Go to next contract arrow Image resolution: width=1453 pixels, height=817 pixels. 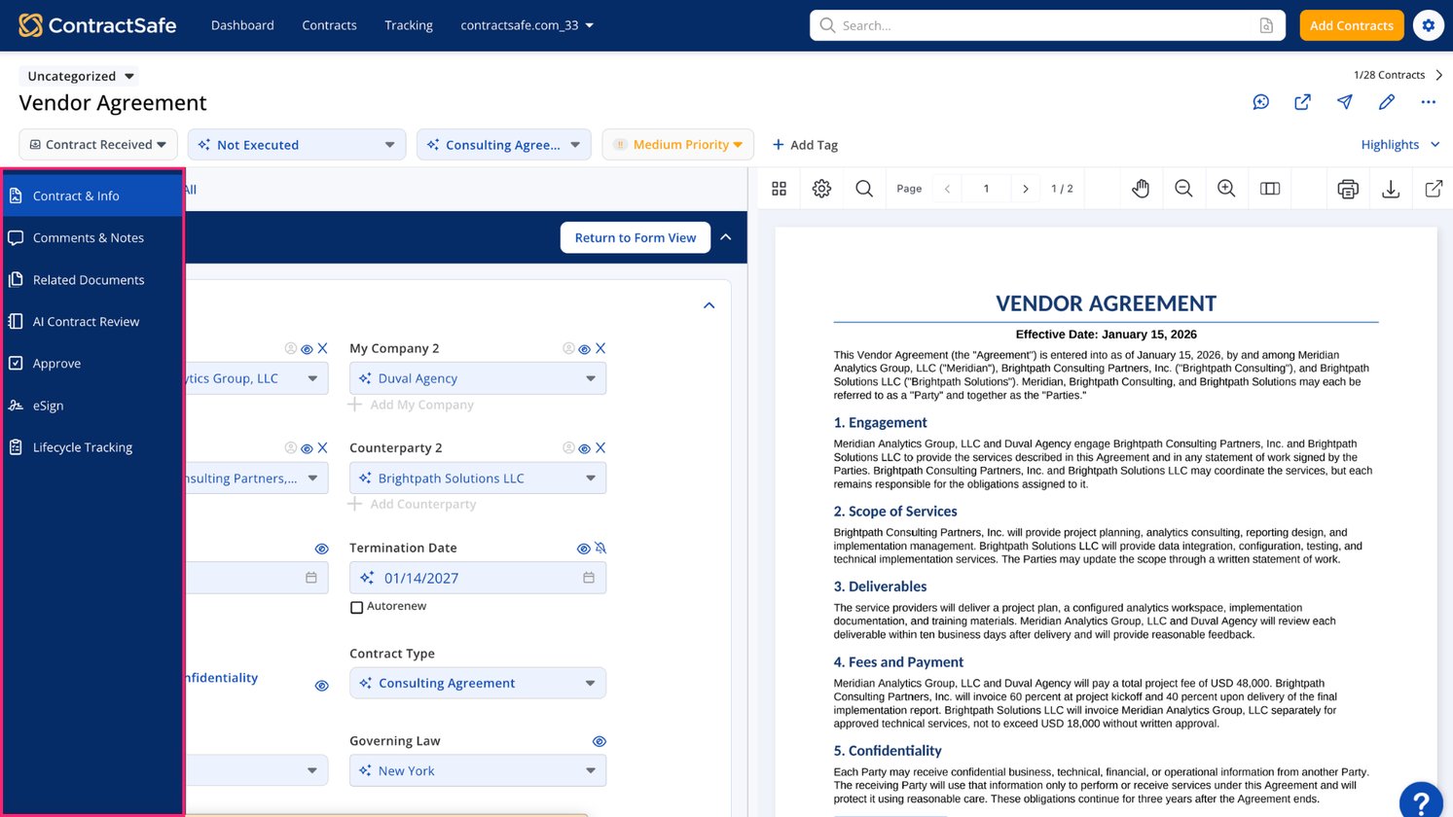pos(1439,75)
